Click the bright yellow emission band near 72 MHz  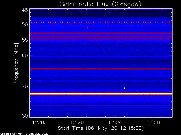(101, 94)
